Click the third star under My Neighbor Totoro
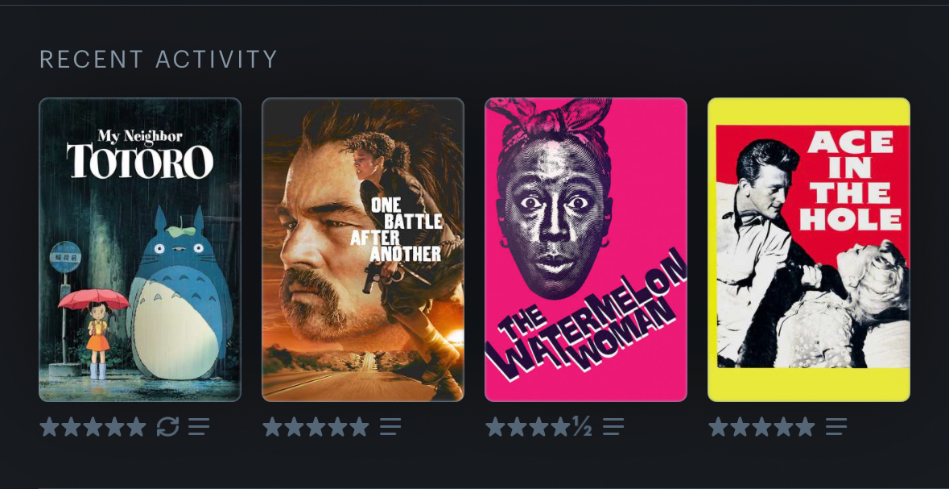Viewport: 949px width, 489px height. point(93,427)
